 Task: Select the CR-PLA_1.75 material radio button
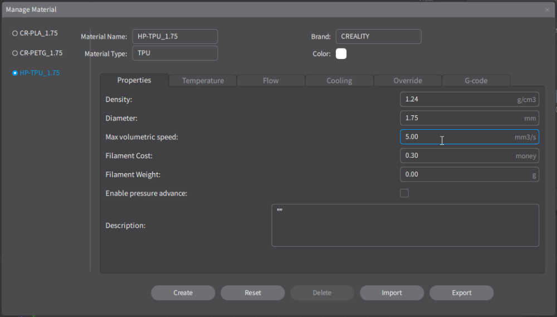(15, 33)
